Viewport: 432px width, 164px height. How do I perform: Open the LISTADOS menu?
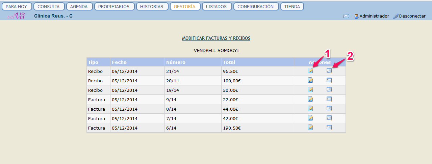(217, 6)
